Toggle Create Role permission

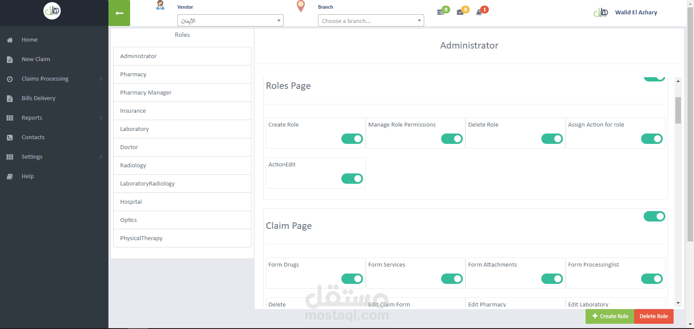click(352, 139)
